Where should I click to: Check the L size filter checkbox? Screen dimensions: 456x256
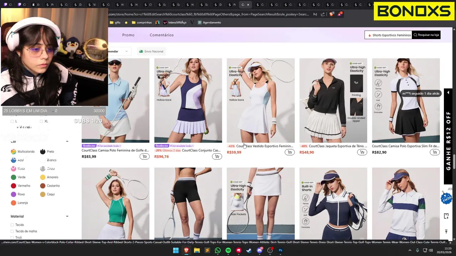point(12,121)
